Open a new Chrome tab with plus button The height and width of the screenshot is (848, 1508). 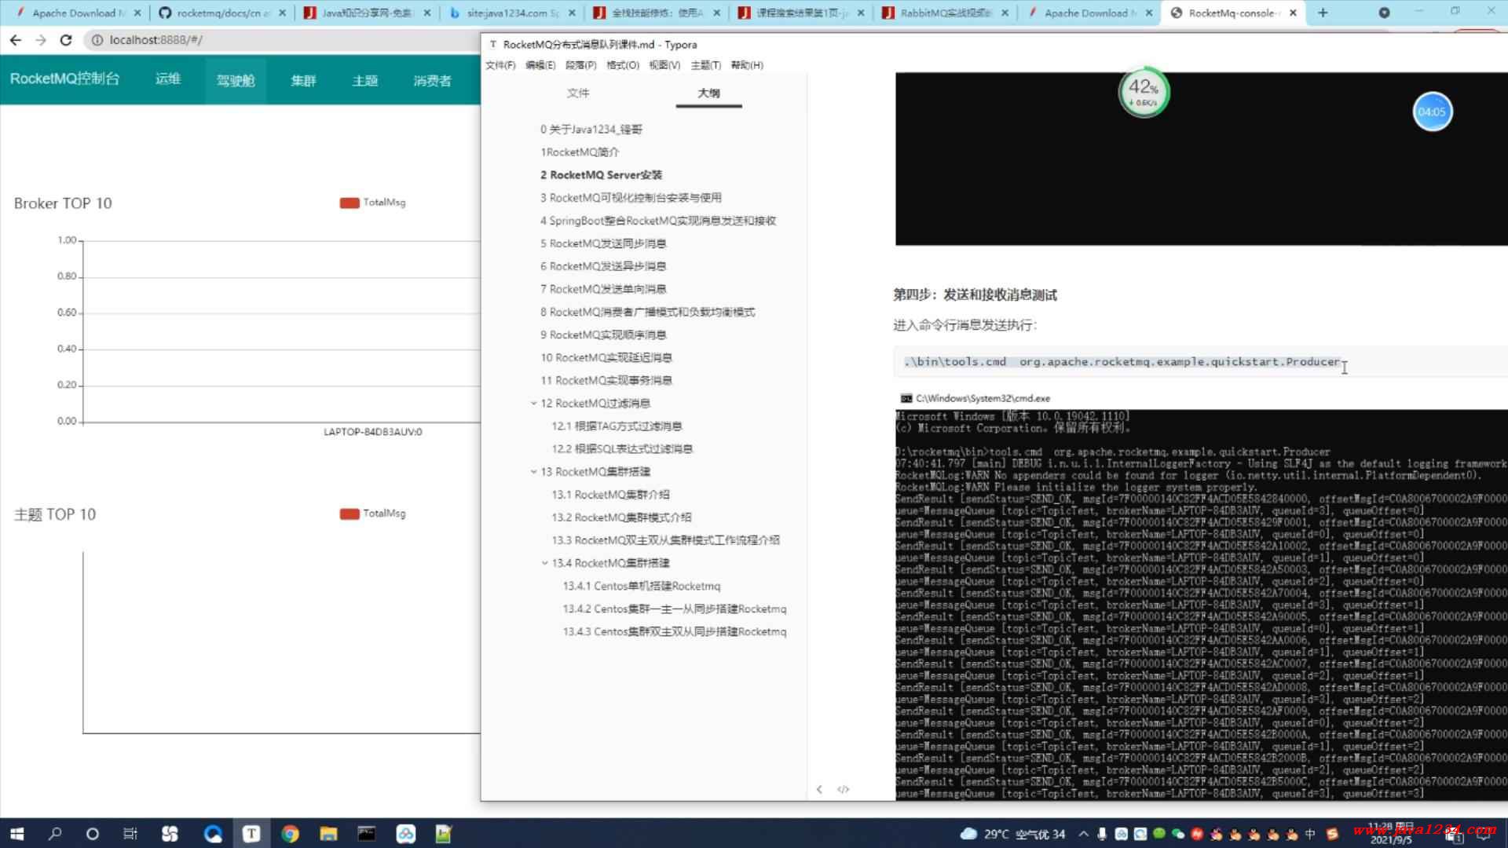(1323, 13)
